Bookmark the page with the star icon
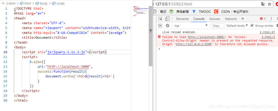278x111 pixels. [270, 4]
